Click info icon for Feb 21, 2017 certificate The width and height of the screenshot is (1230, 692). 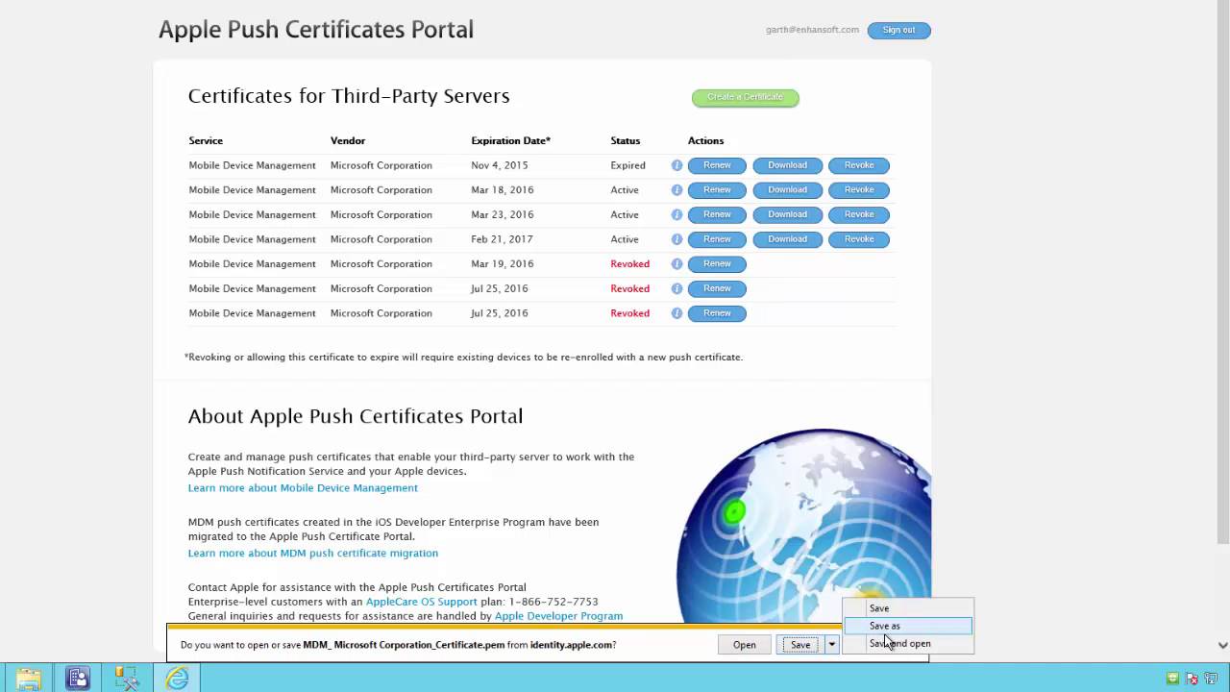pyautogui.click(x=676, y=239)
